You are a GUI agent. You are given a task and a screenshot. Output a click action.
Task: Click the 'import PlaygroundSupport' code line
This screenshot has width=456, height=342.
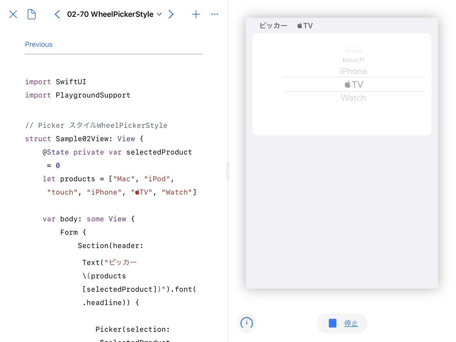(78, 95)
